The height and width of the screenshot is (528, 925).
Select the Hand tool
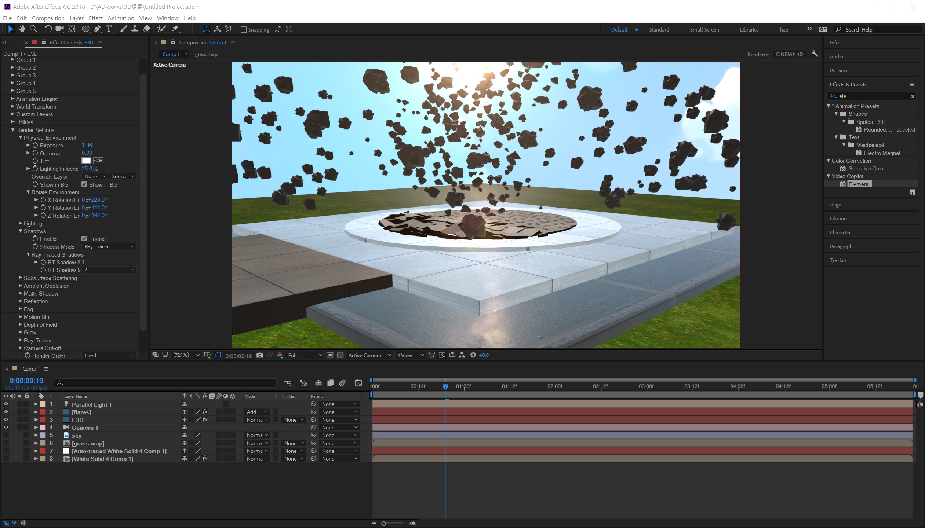[22, 29]
